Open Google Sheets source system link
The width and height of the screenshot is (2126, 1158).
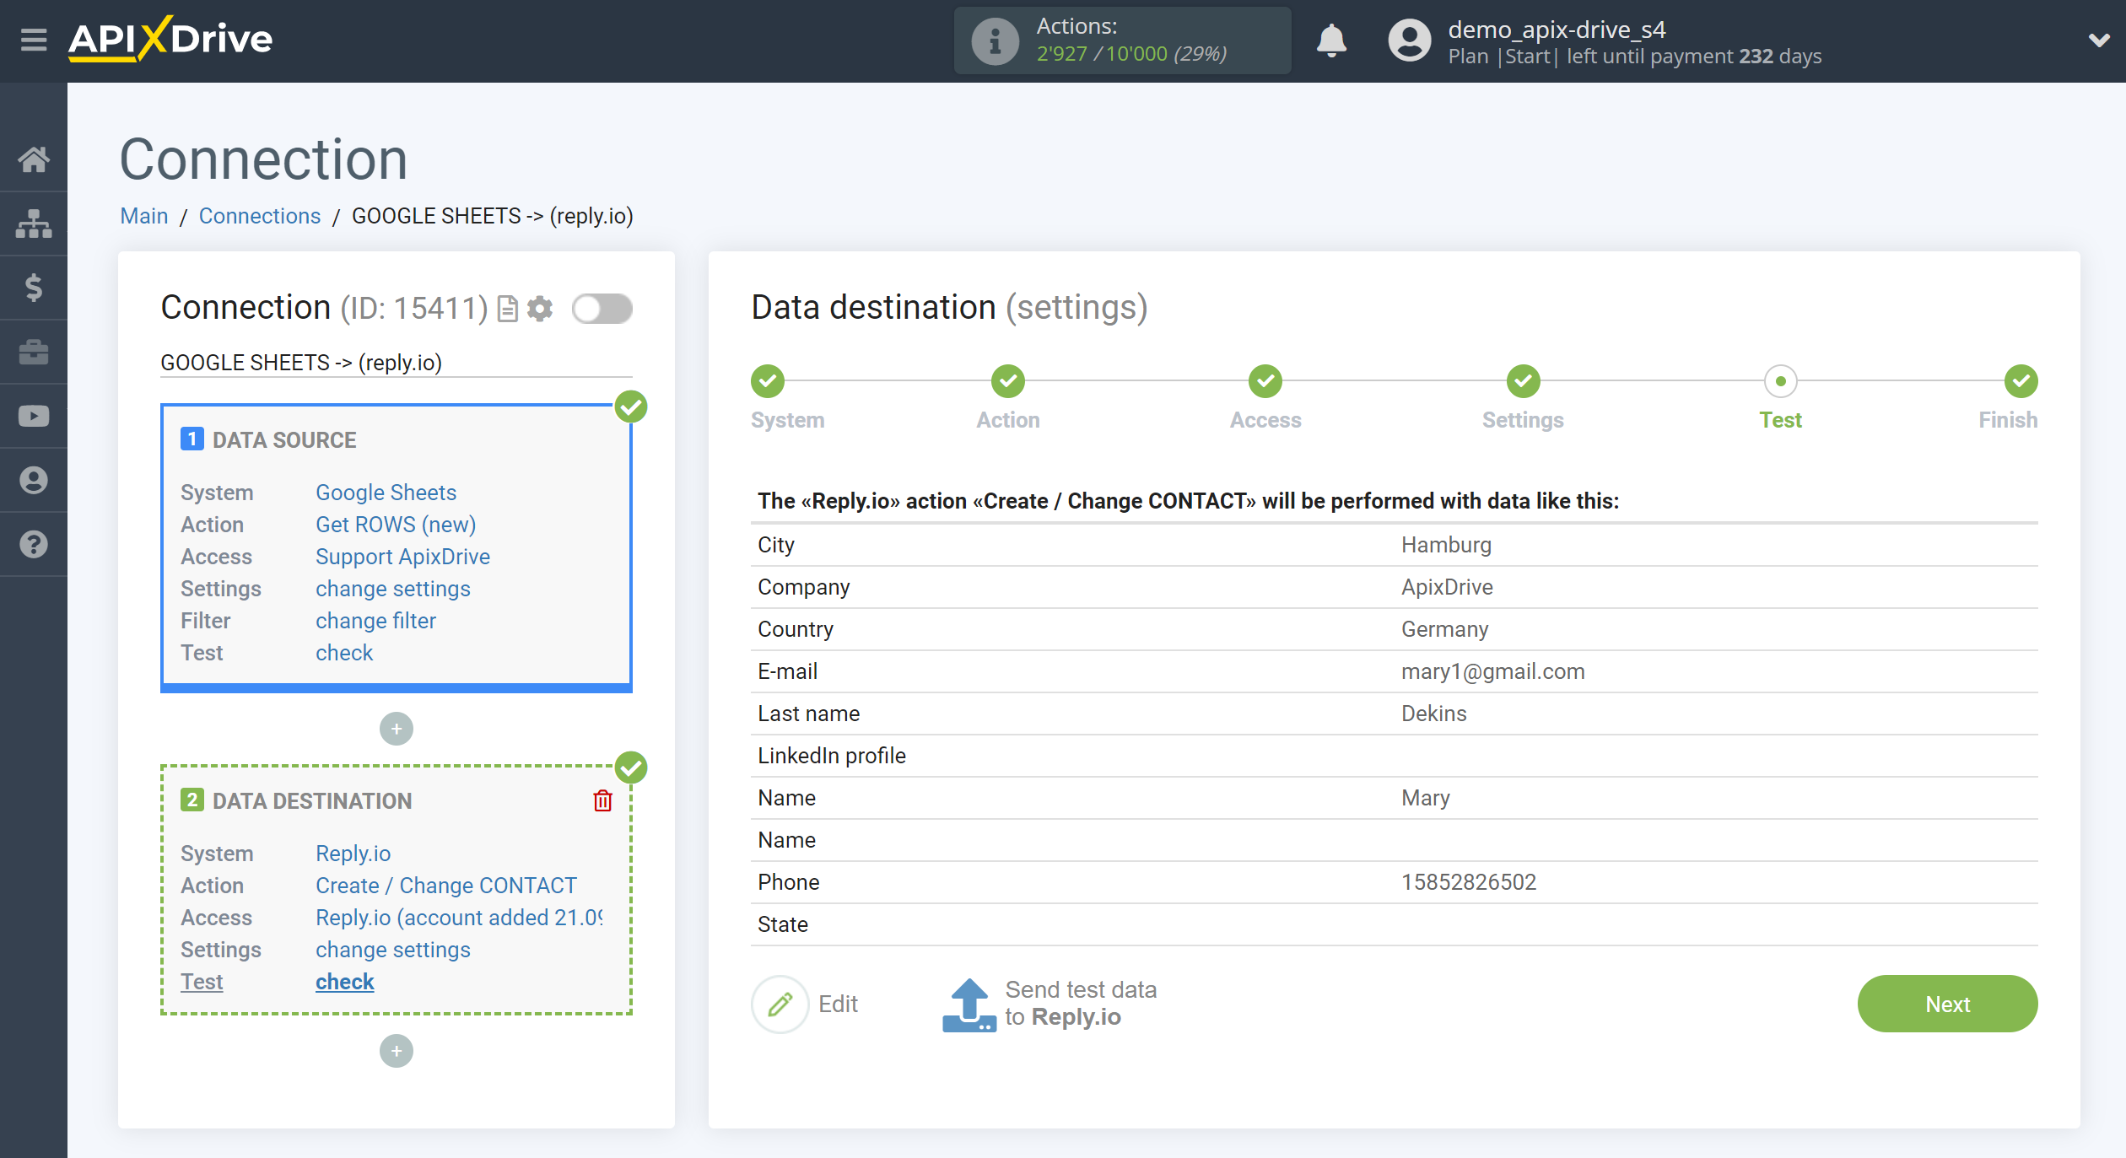386,493
